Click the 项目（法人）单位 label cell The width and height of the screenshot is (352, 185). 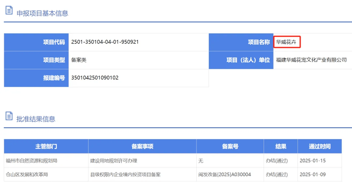click(x=241, y=60)
